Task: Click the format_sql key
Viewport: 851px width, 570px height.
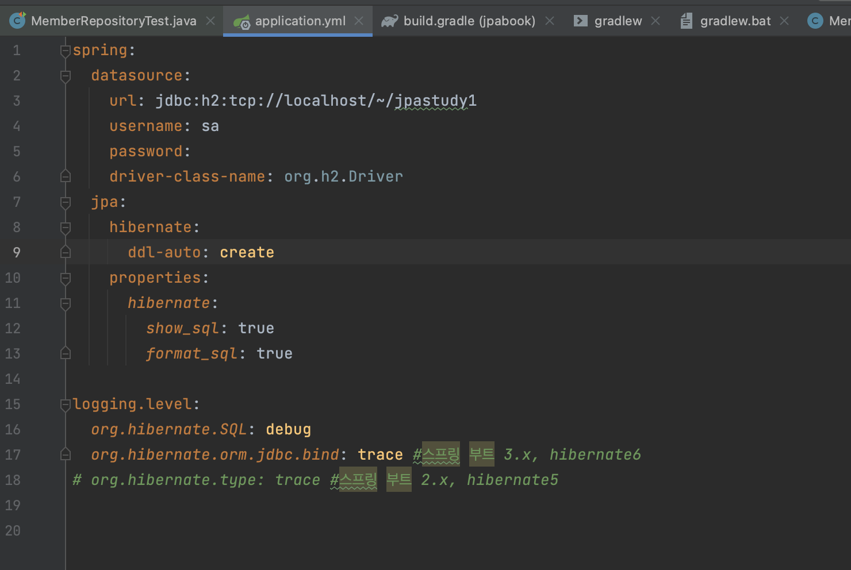Action: (191, 354)
